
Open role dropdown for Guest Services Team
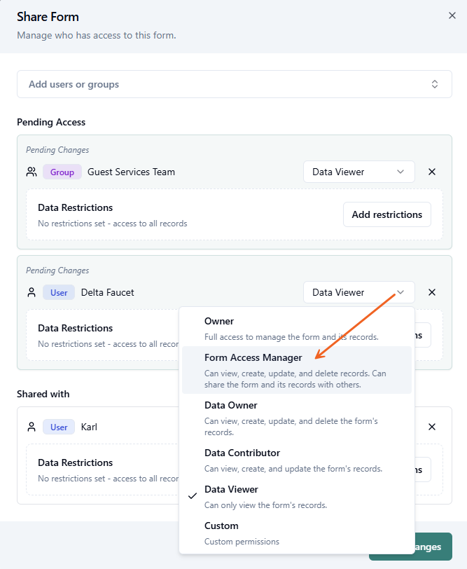pos(358,172)
